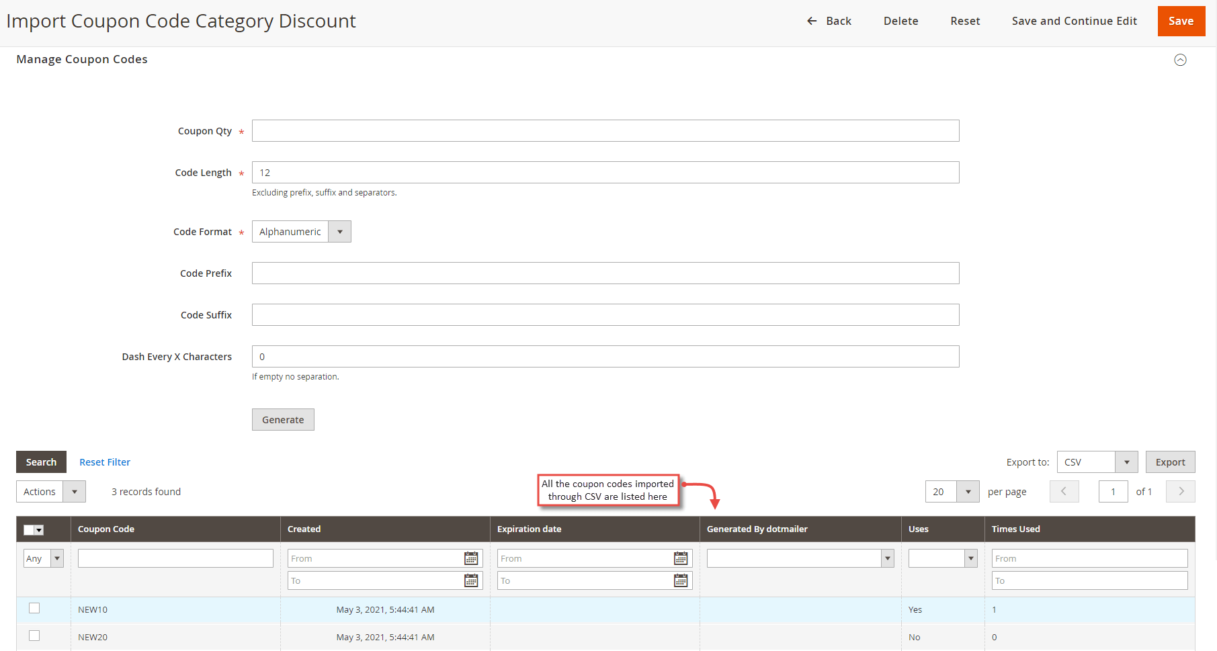Click the orange Save button

coord(1181,21)
